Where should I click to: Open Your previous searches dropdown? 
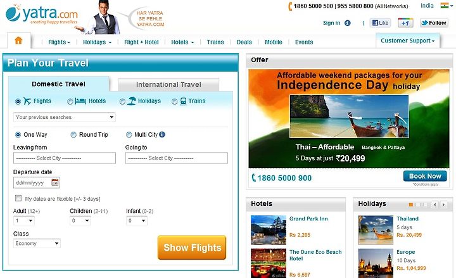(x=64, y=117)
